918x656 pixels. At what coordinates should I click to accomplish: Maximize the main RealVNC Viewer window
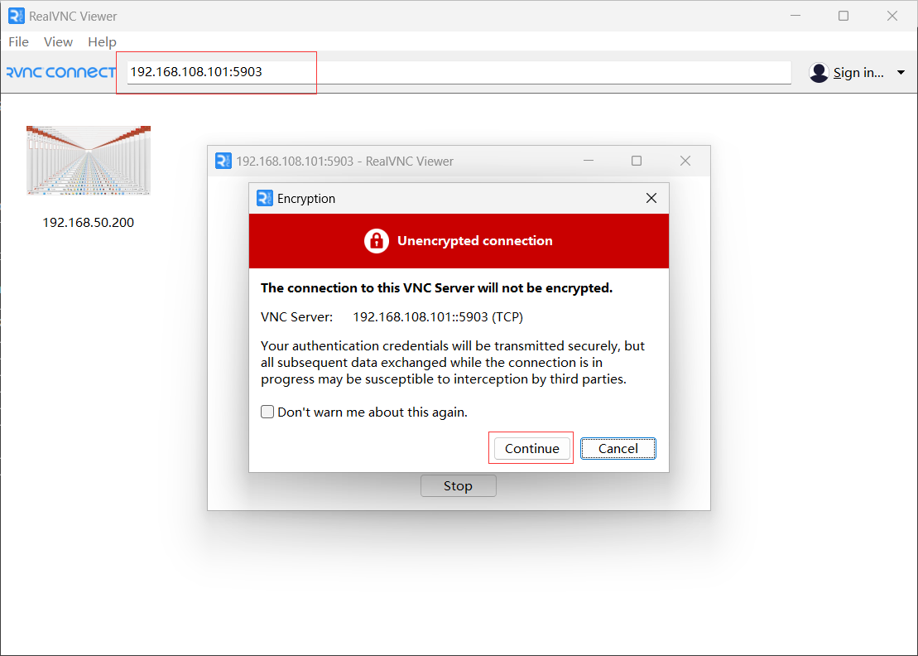(x=843, y=16)
